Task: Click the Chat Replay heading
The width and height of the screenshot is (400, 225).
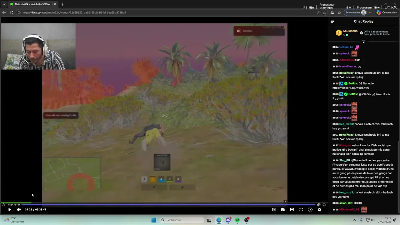Action: pos(364,21)
